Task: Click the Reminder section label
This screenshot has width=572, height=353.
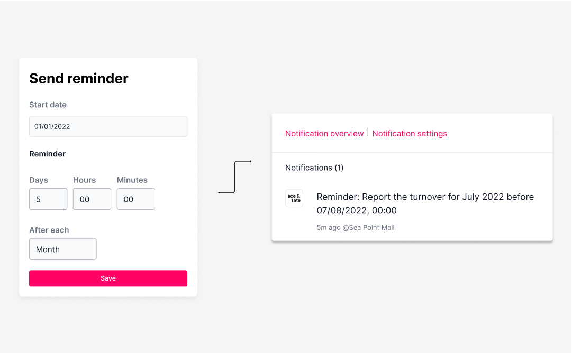Action: click(48, 154)
